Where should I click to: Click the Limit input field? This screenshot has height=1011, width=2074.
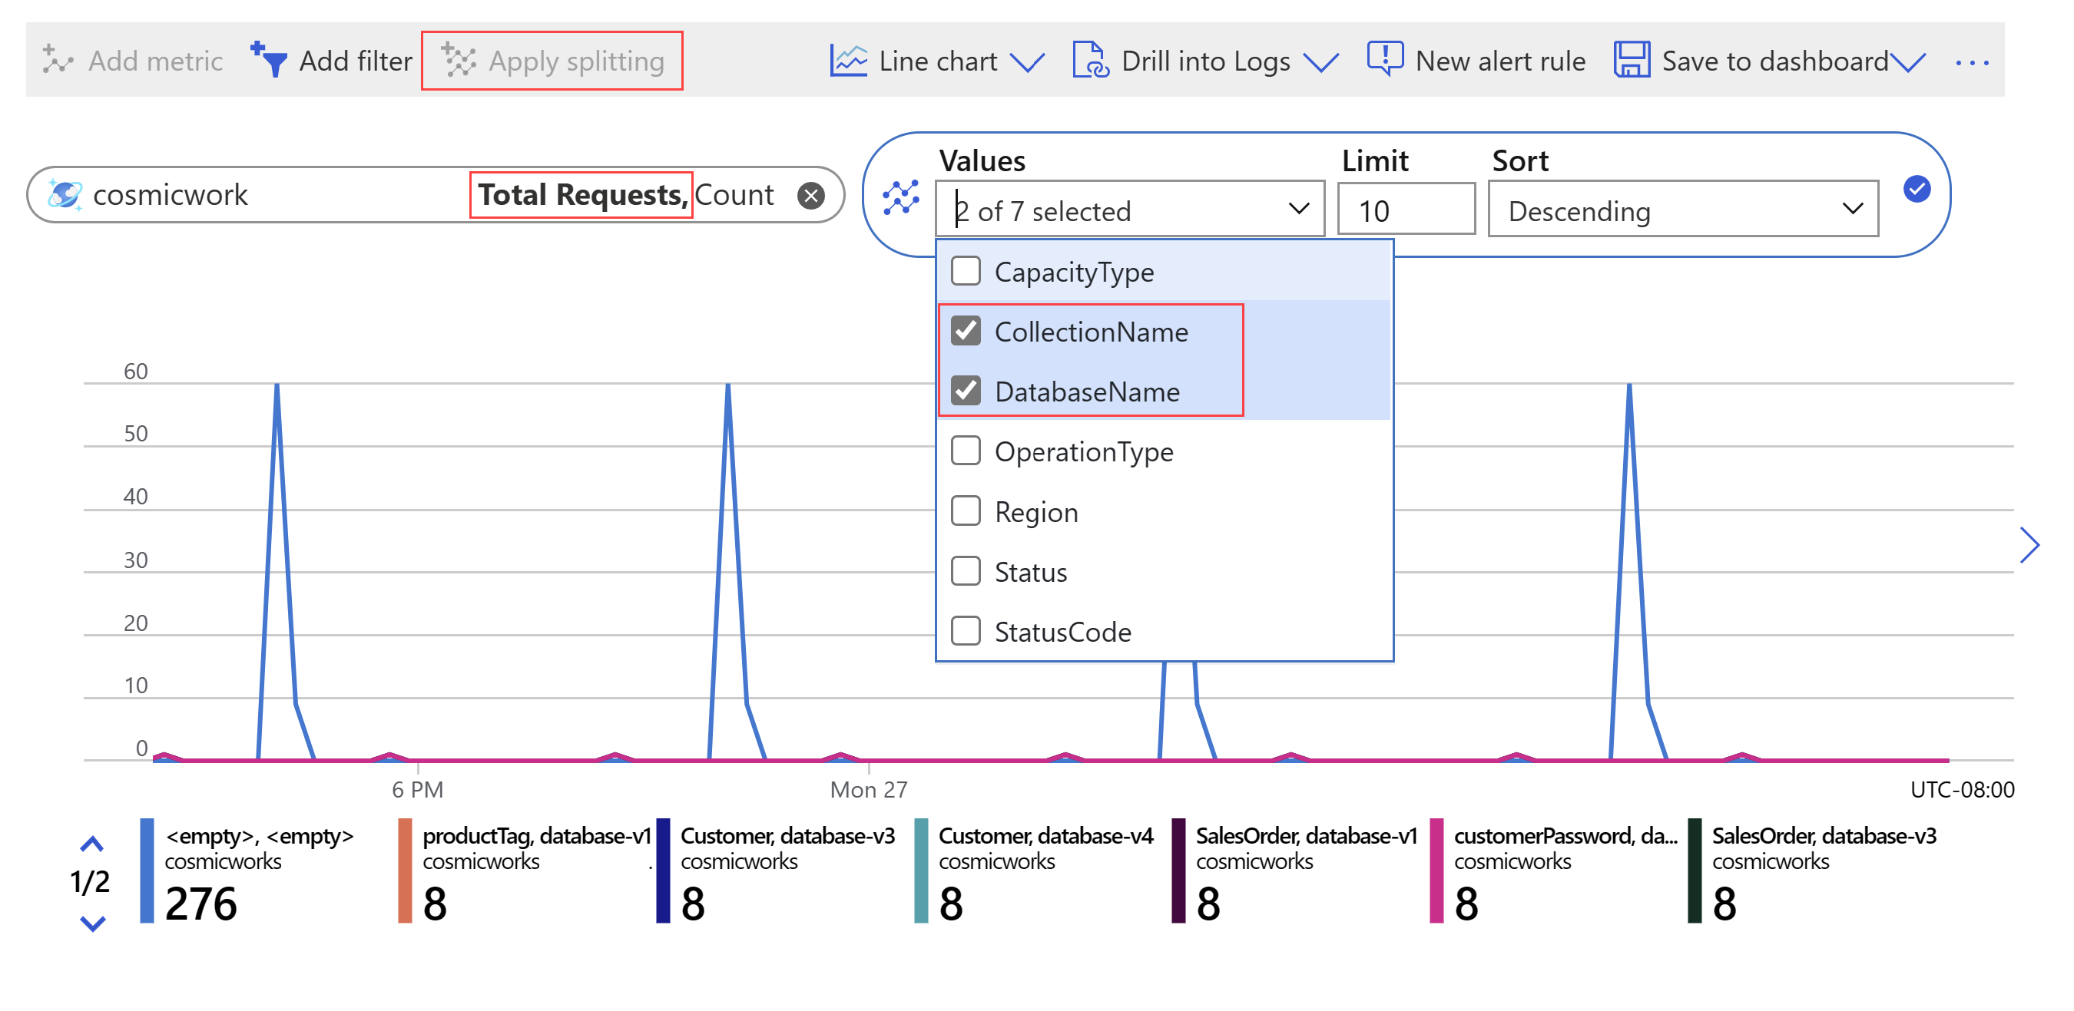[x=1405, y=210]
